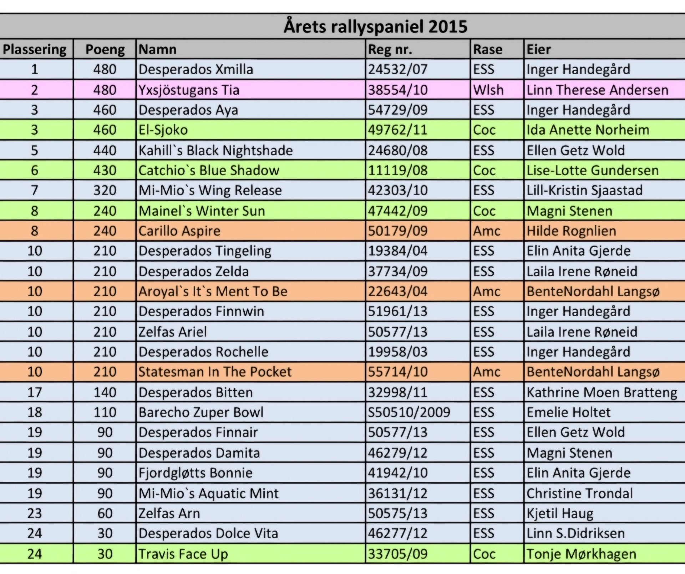Viewport: 685px width, 574px height.
Task: Click the Reg nr. column header
Action: [x=417, y=49]
